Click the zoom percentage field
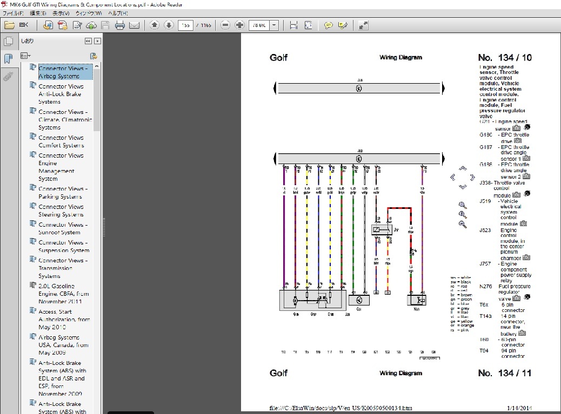 click(x=259, y=25)
